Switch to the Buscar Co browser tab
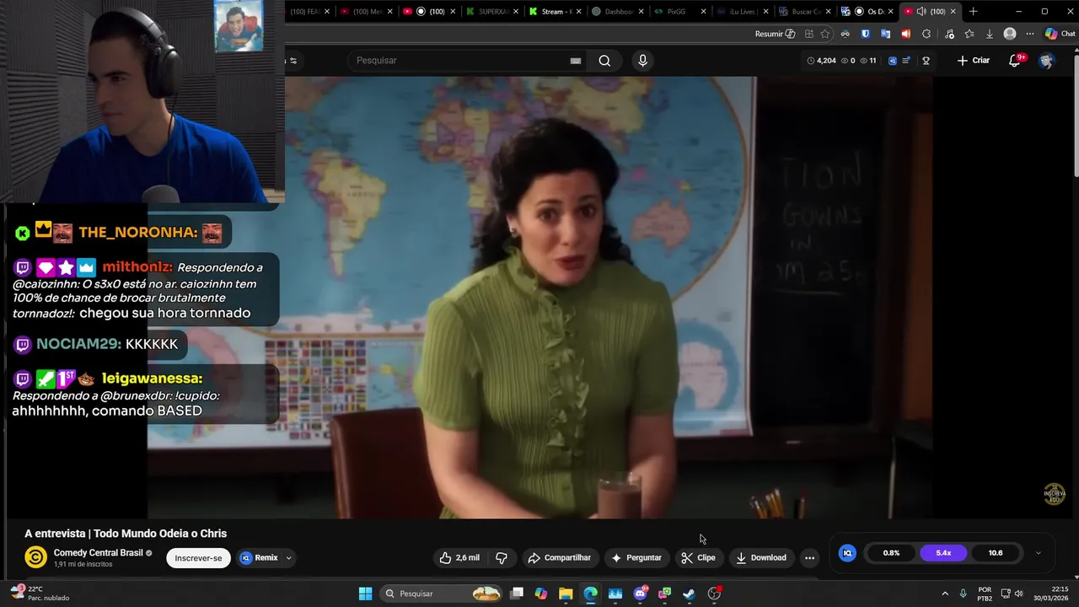1079x607 pixels. point(804,11)
